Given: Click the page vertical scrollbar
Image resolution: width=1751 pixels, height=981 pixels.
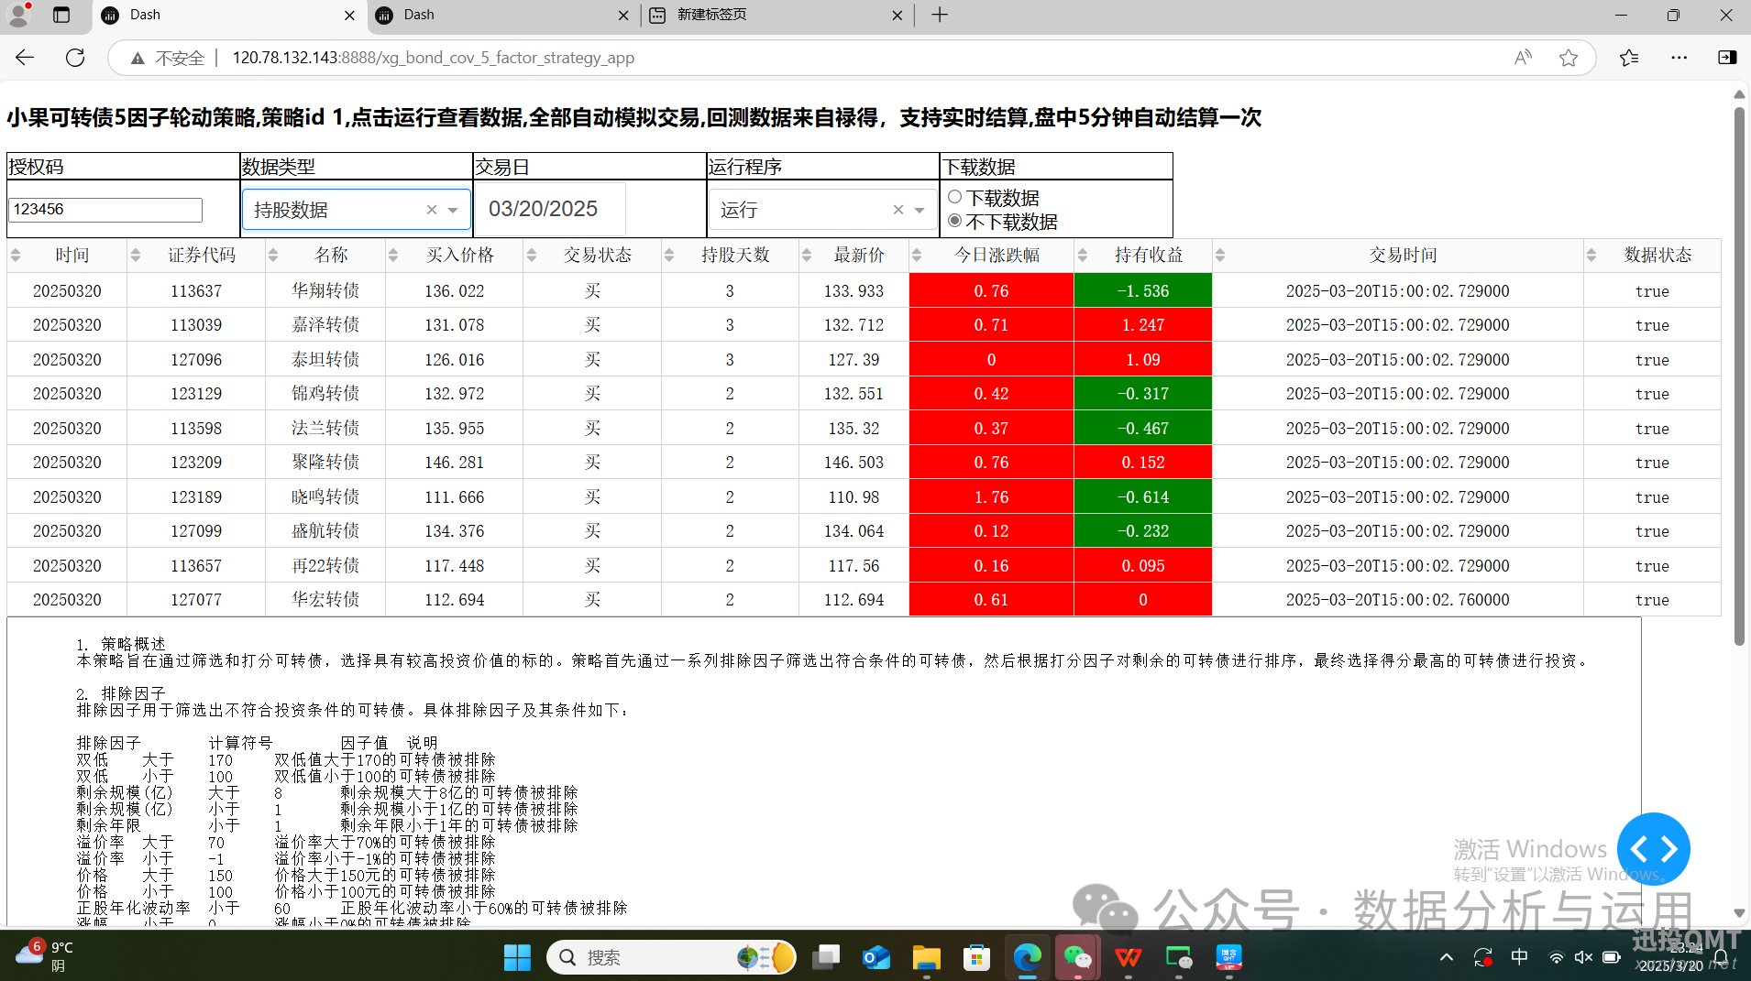Looking at the screenshot, I should coord(1738,376).
